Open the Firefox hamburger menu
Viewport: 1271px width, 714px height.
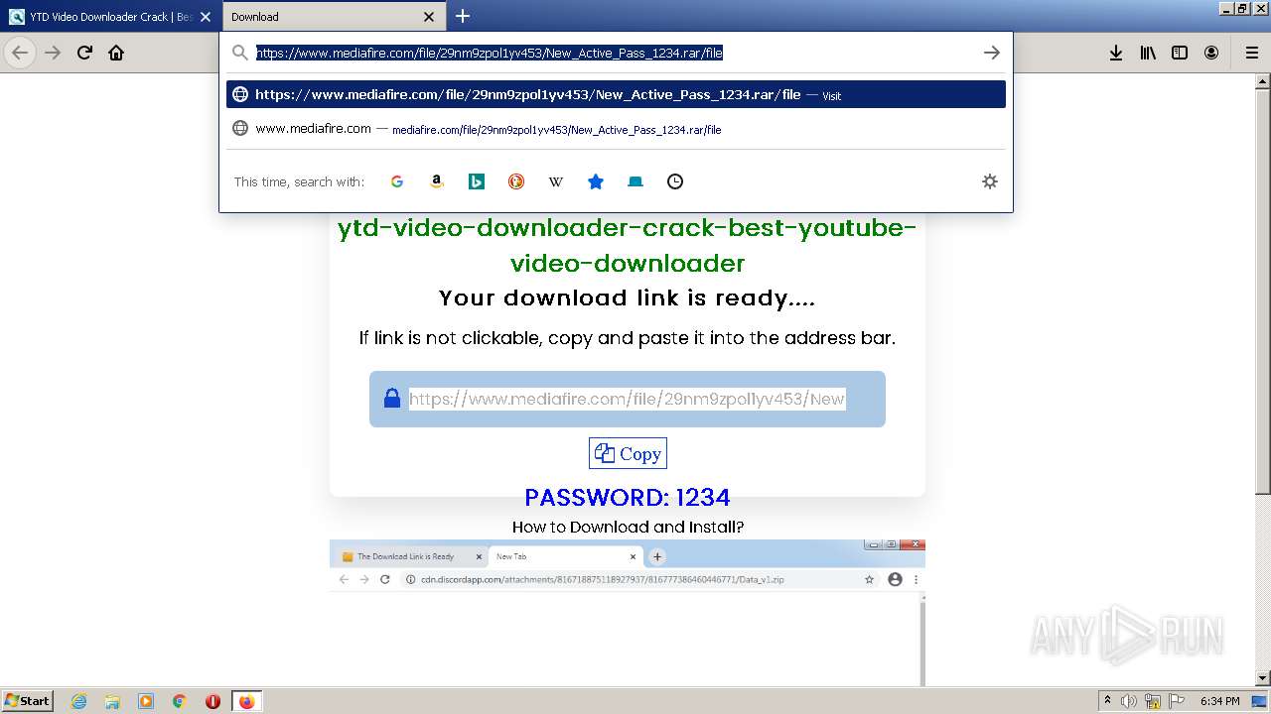[x=1252, y=53]
